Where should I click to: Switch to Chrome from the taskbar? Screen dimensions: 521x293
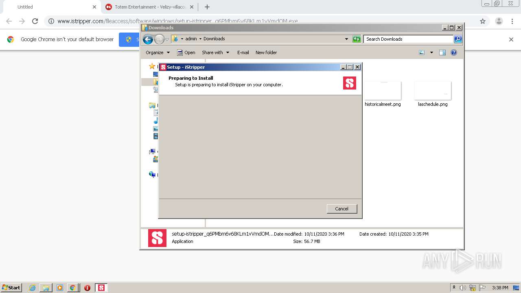(72, 288)
